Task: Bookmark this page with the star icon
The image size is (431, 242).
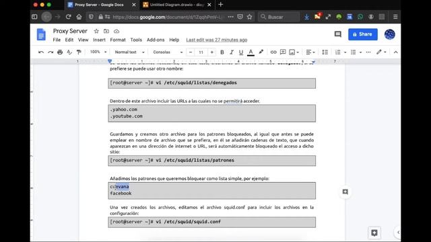Action: (249, 17)
